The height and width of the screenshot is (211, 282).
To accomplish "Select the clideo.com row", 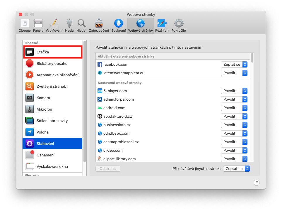I will (x=173, y=151).
